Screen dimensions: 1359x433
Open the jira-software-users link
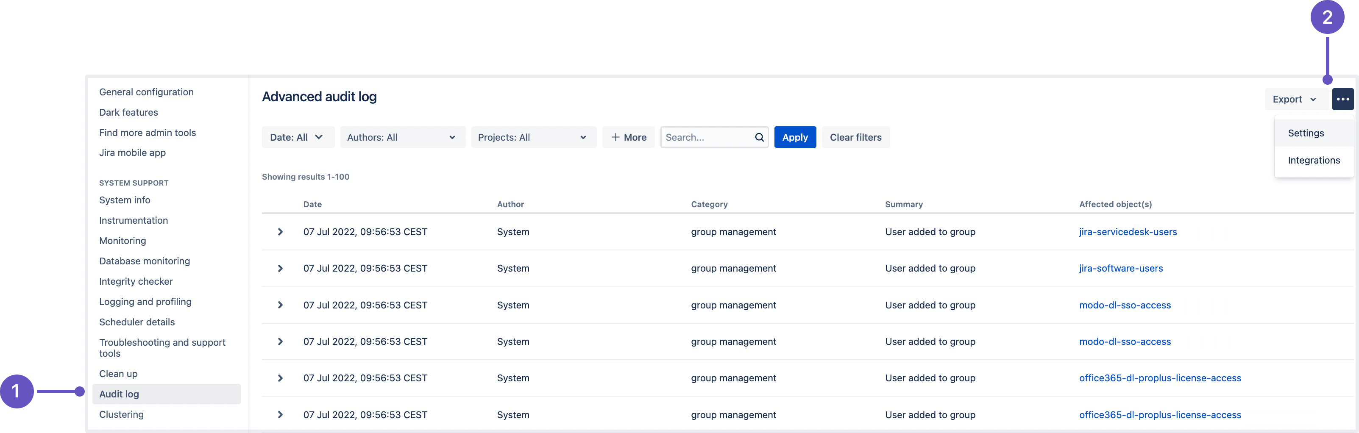click(1120, 268)
